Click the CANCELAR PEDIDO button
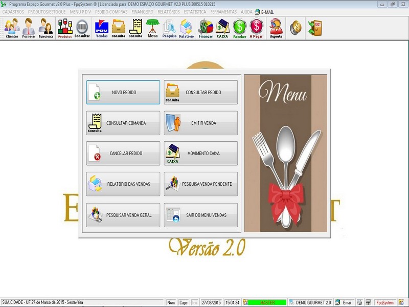Screen dimensions: 409x307 [123, 153]
